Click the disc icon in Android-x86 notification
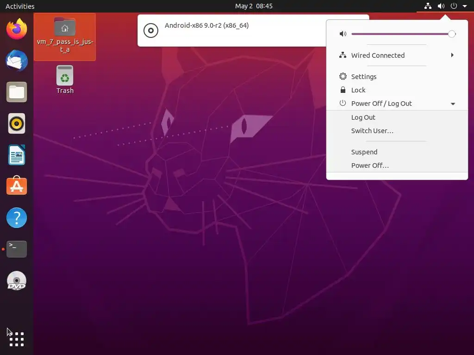 (151, 31)
